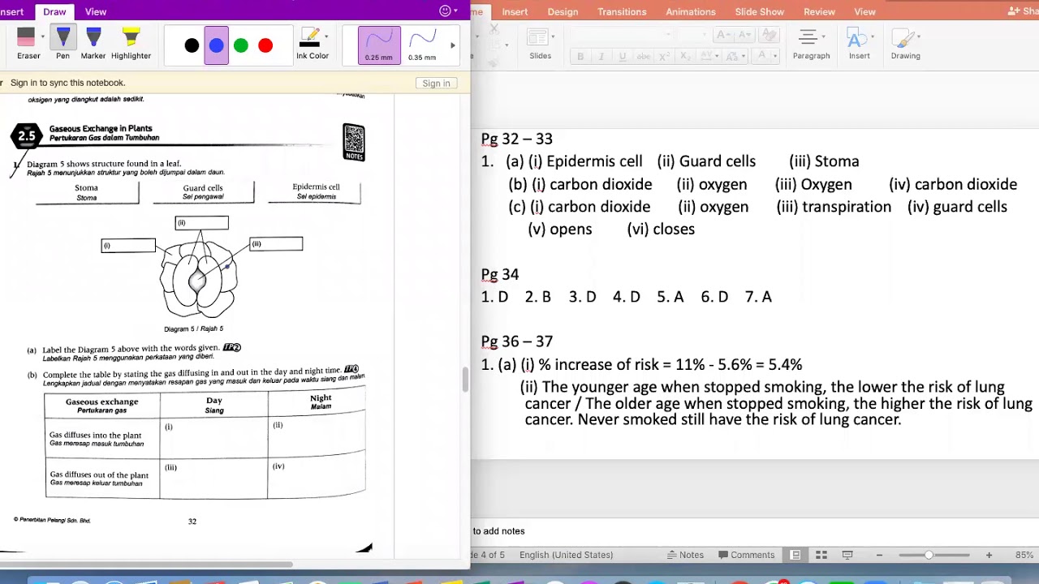The width and height of the screenshot is (1039, 584).
Task: Show more pen thickness options arrow
Action: tap(453, 45)
